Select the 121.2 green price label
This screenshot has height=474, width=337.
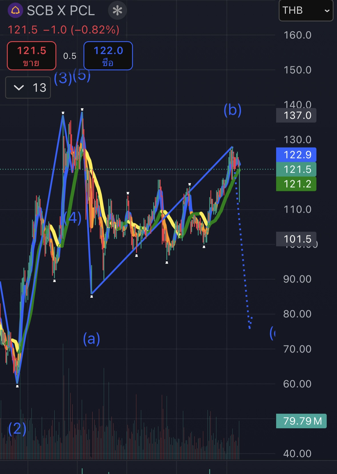click(296, 184)
